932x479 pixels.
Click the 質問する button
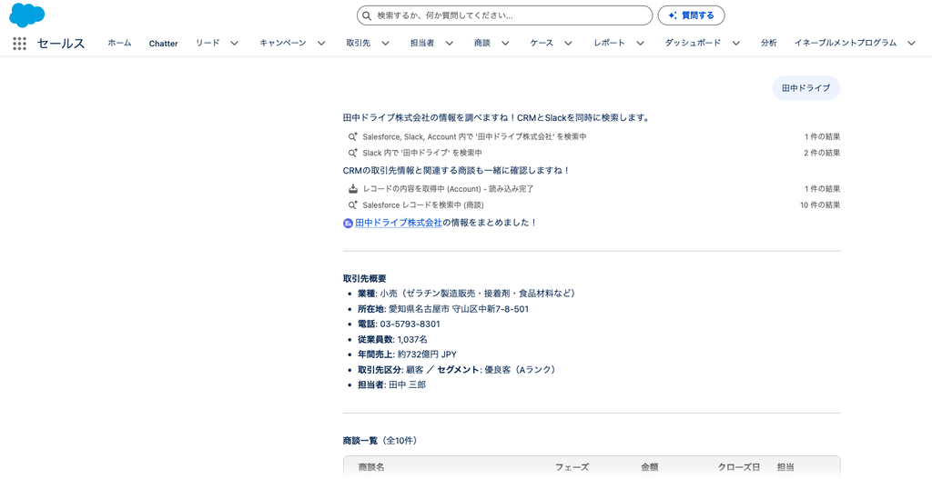coord(692,15)
